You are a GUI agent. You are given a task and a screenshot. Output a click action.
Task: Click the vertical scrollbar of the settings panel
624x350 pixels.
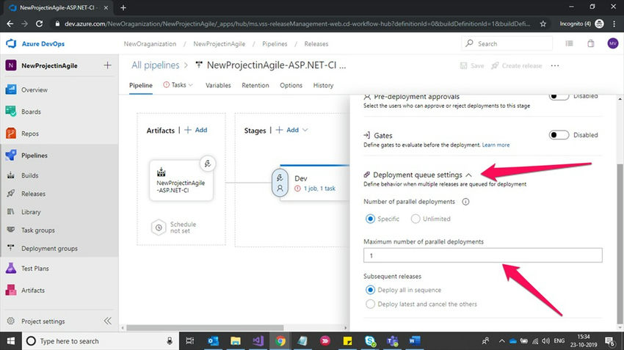click(620, 244)
